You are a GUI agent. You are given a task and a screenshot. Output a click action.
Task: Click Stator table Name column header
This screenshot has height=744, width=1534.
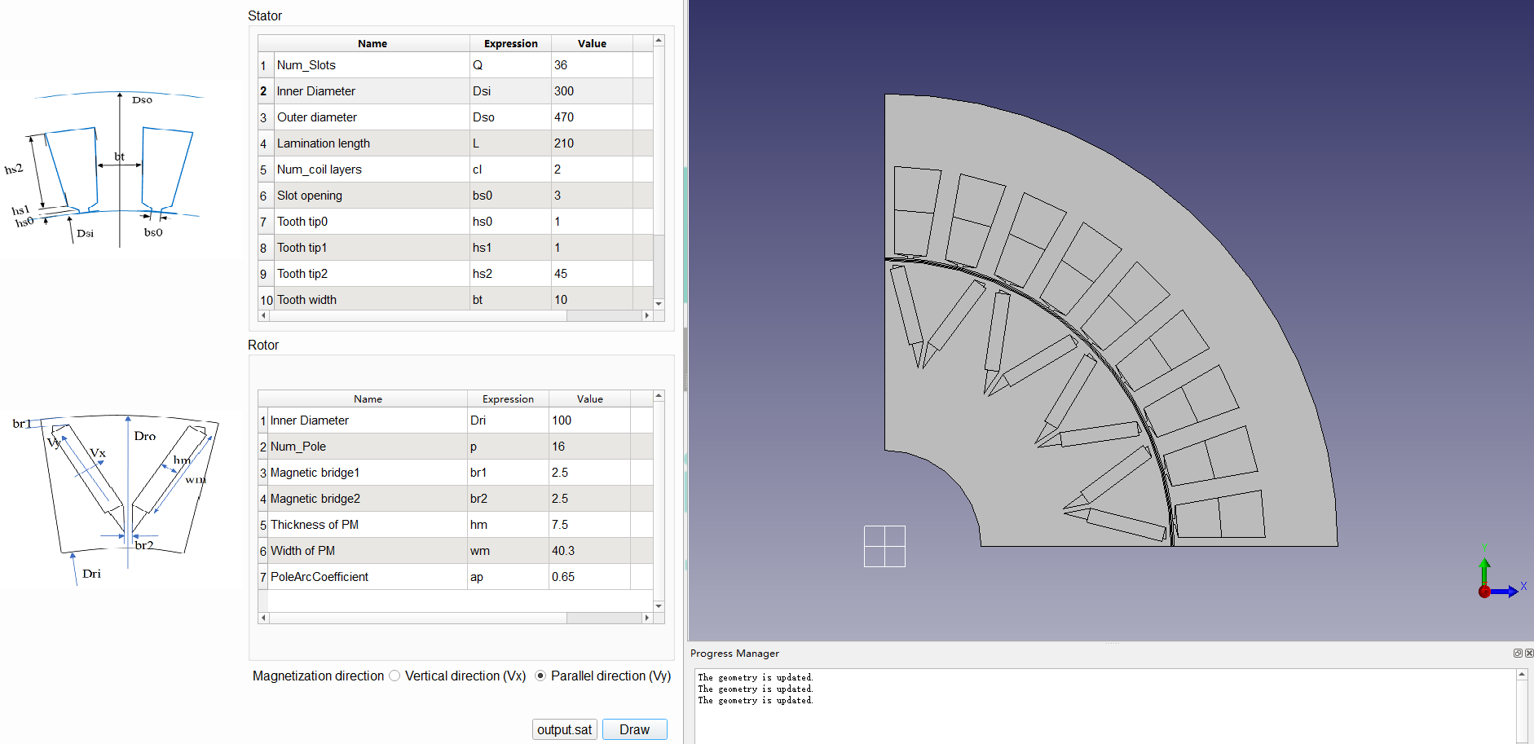(372, 43)
